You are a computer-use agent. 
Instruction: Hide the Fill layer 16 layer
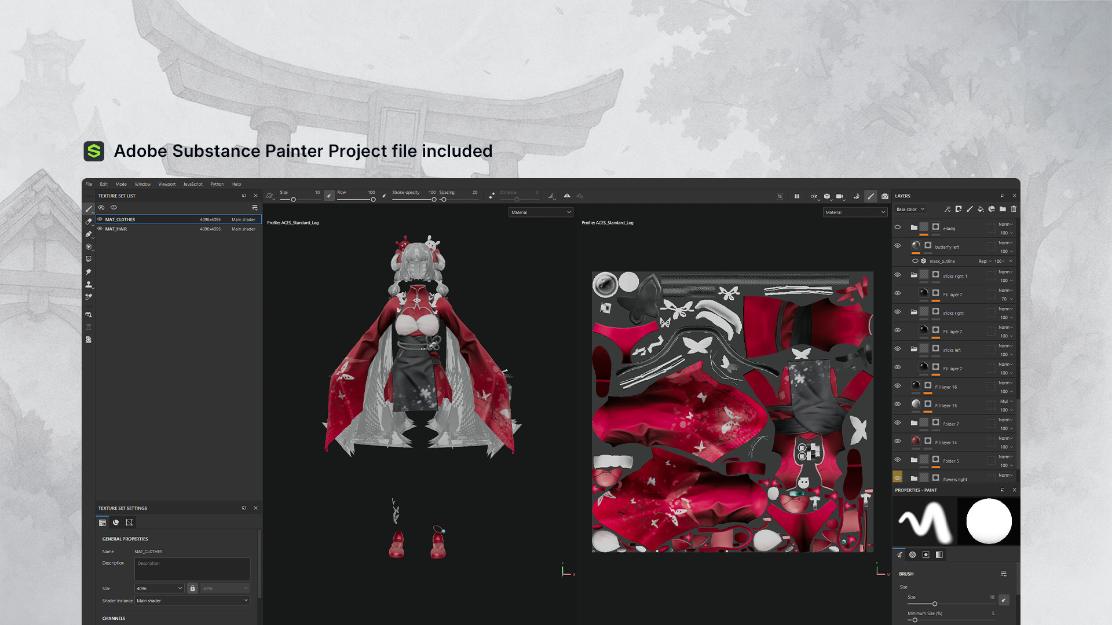pyautogui.click(x=898, y=386)
